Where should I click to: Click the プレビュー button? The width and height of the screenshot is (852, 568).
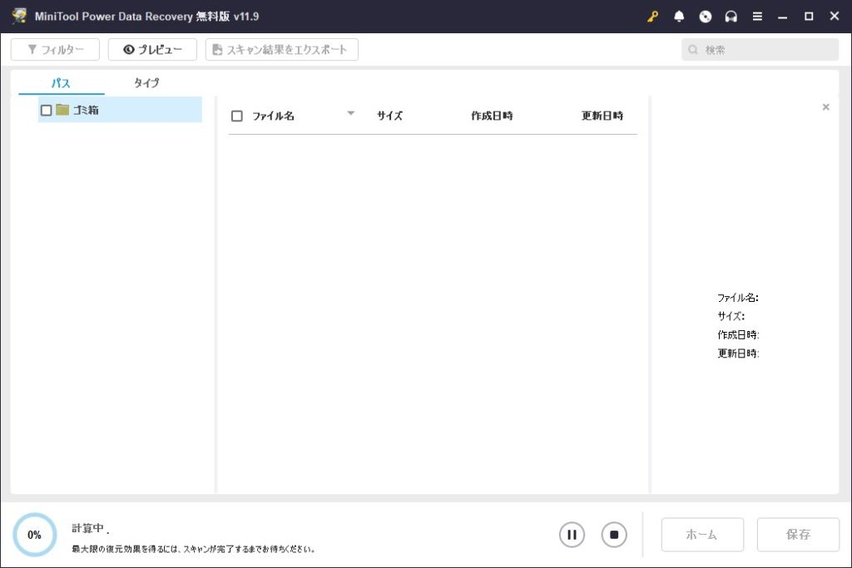click(x=152, y=50)
